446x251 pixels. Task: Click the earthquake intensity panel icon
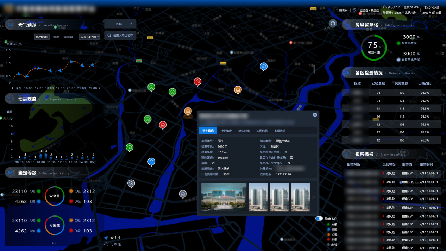pos(10,99)
